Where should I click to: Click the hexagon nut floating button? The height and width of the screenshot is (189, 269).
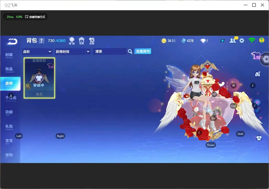(x=265, y=59)
